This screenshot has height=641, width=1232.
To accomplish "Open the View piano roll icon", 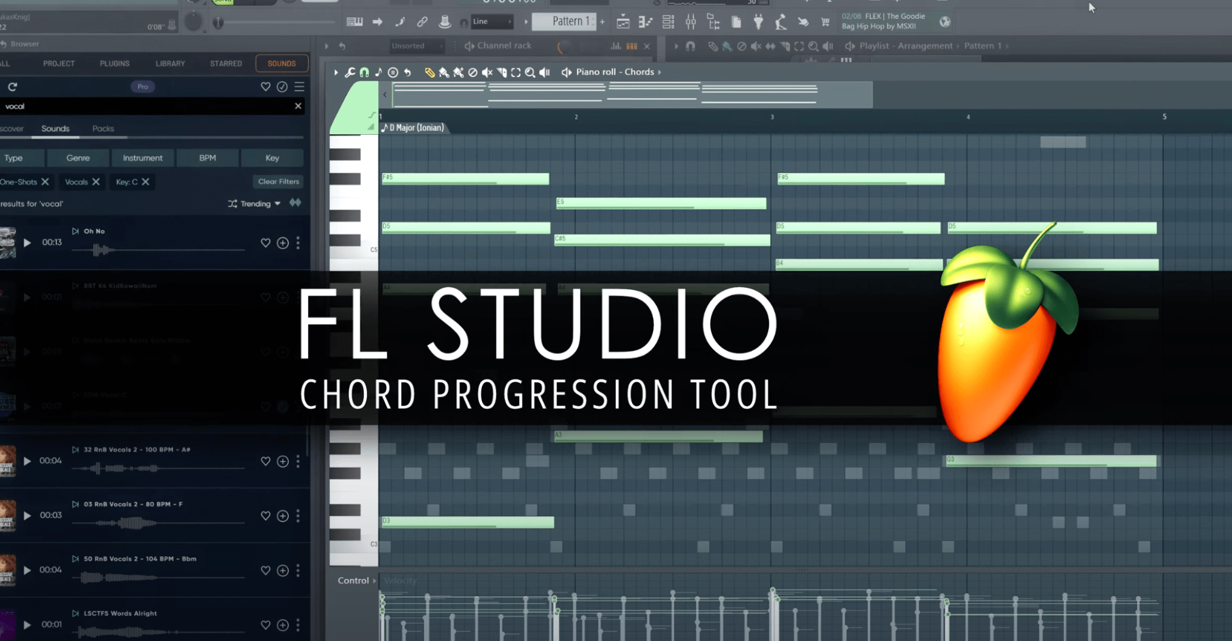I will coord(646,22).
